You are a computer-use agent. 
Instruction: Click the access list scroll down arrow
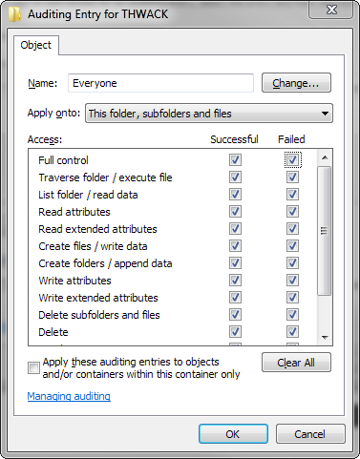point(325,338)
